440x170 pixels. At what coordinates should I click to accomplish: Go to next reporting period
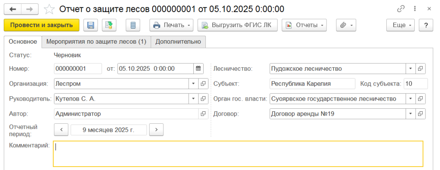156,129
